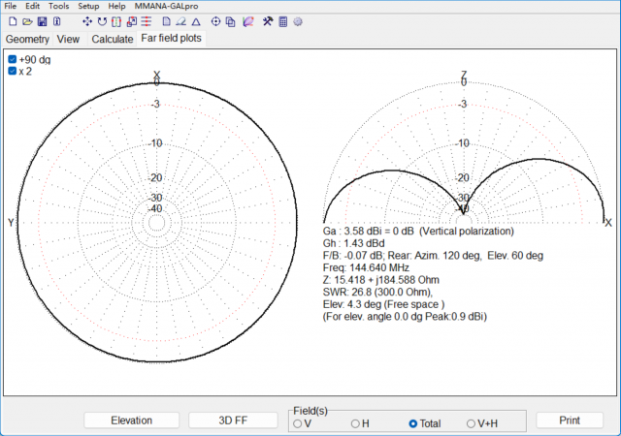
Task: Uncheck the +90 dg checkbox
Action: pos(13,60)
